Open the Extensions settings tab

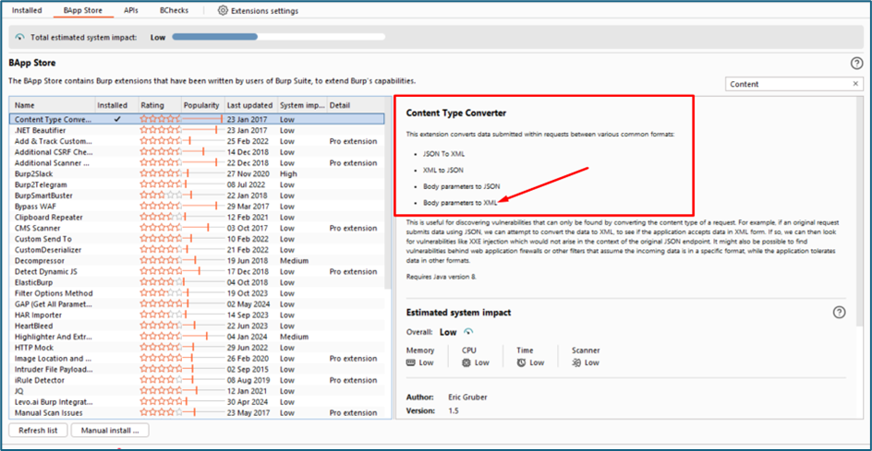tap(258, 10)
